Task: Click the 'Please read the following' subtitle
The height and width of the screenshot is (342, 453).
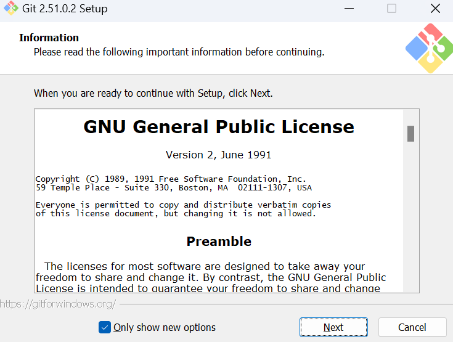Action: (x=179, y=52)
